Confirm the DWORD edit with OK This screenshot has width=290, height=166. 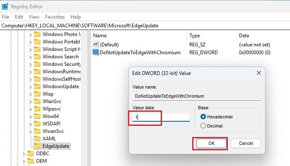[211, 144]
